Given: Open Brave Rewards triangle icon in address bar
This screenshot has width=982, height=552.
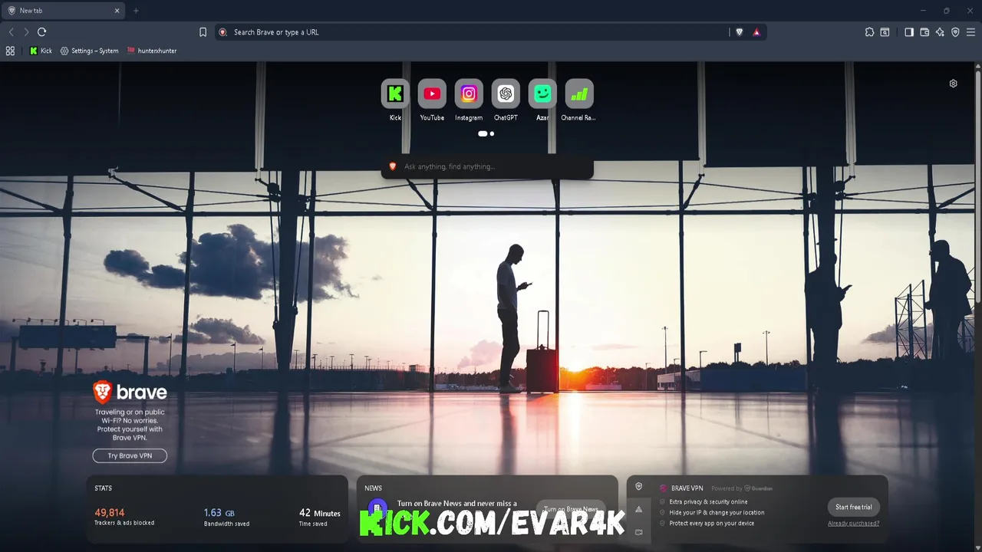Looking at the screenshot, I should tap(756, 32).
